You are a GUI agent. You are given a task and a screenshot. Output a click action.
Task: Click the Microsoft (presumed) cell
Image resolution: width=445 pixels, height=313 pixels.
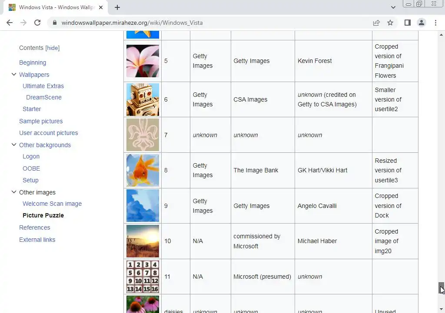[x=262, y=277]
